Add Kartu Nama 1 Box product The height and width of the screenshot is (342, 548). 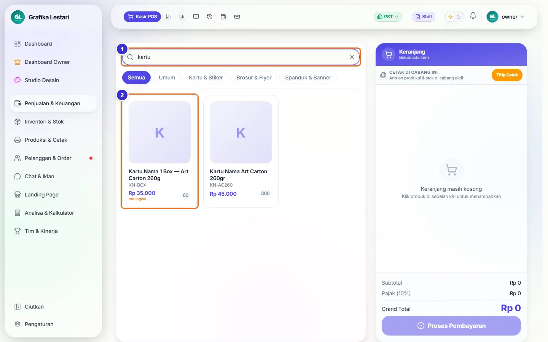tap(159, 151)
